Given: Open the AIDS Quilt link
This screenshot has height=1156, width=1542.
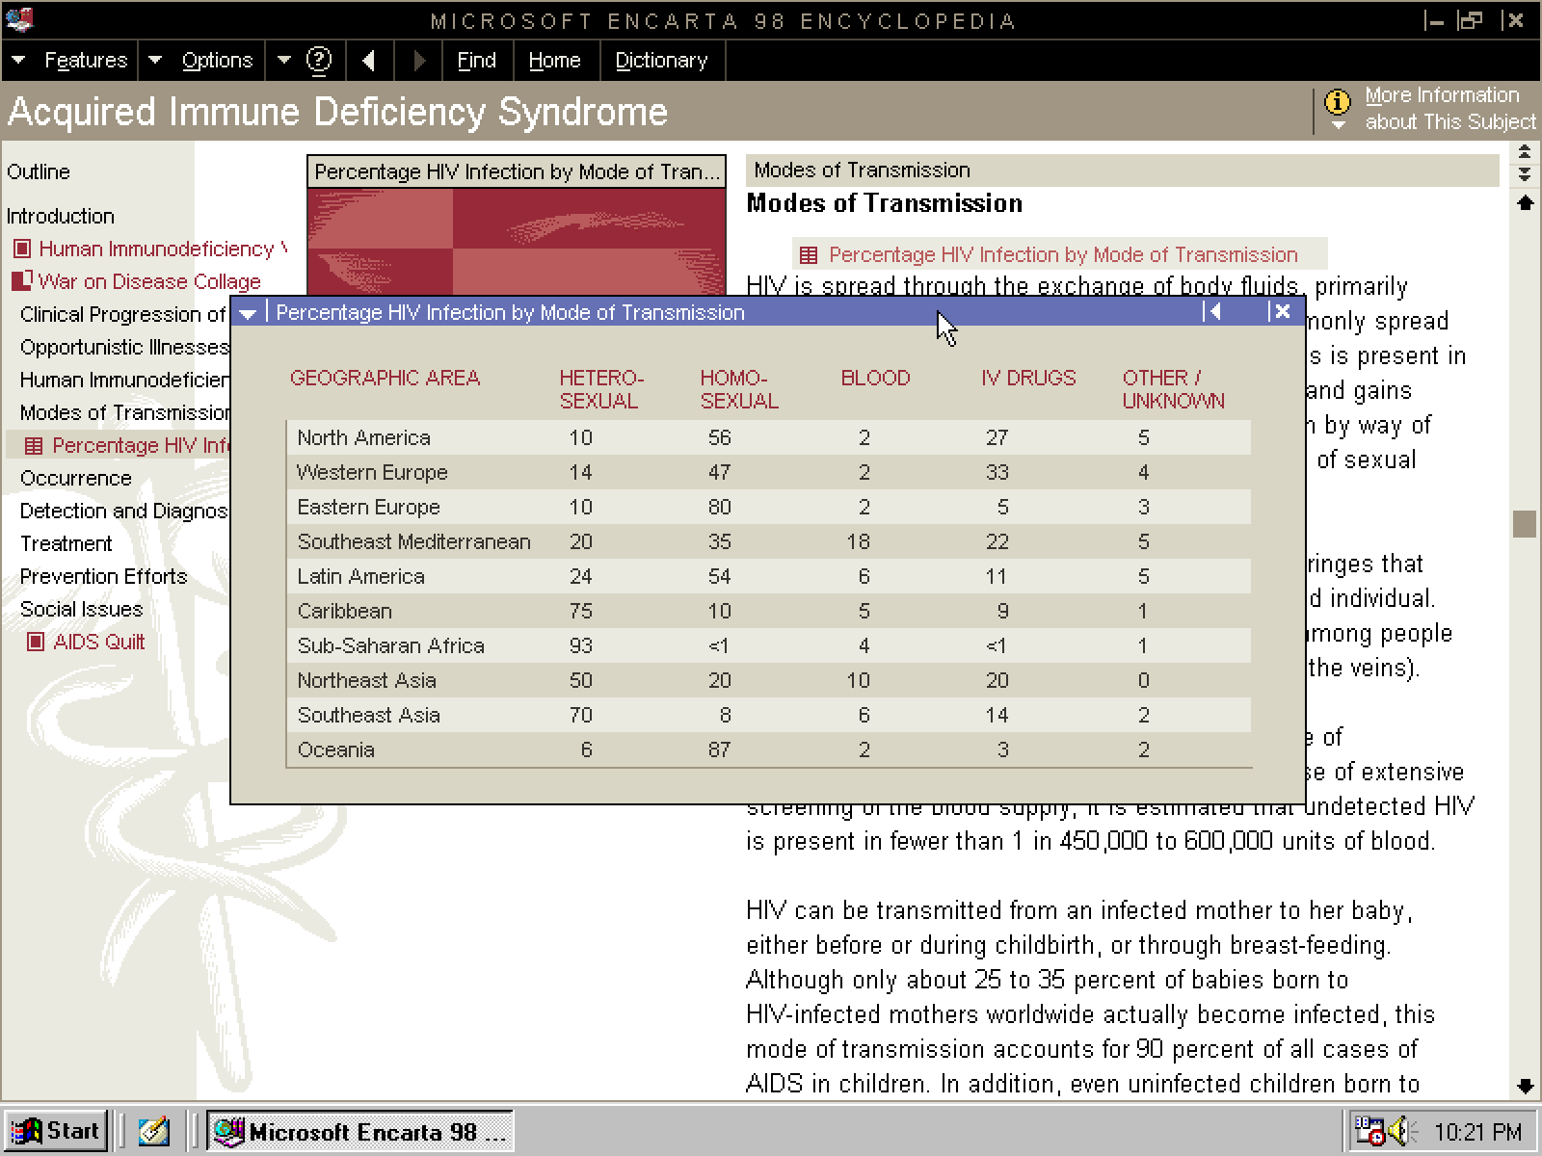Looking at the screenshot, I should tap(99, 642).
